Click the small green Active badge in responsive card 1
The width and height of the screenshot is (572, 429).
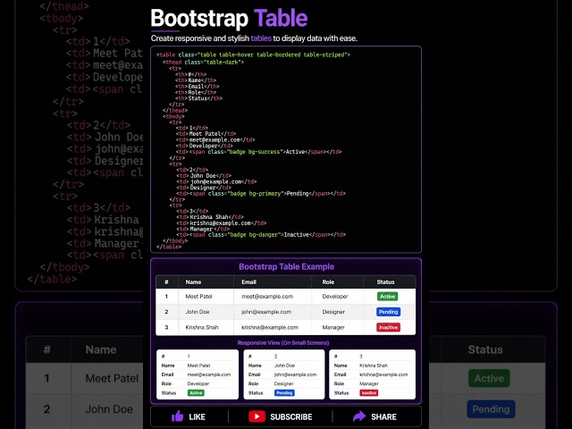point(196,393)
